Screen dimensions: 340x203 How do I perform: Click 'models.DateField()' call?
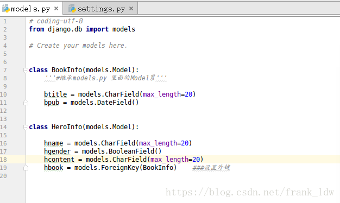click(x=104, y=103)
